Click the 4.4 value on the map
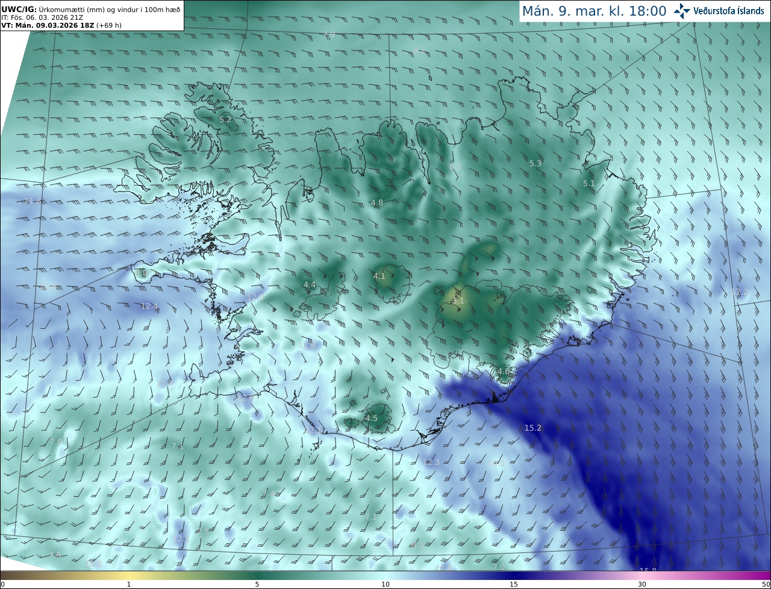The image size is (771, 589). pyautogui.click(x=310, y=284)
